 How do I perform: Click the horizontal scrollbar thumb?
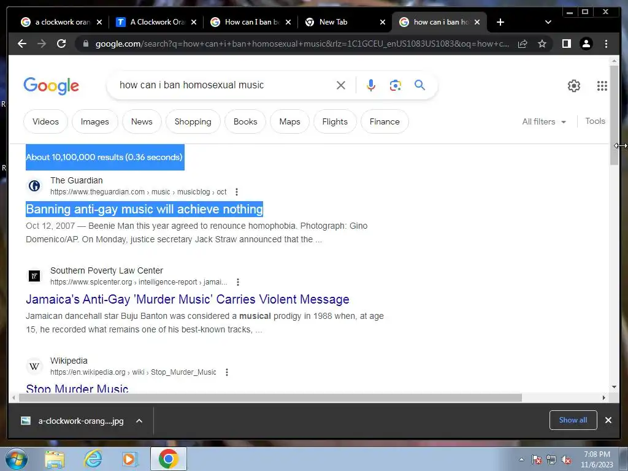(x=270, y=397)
